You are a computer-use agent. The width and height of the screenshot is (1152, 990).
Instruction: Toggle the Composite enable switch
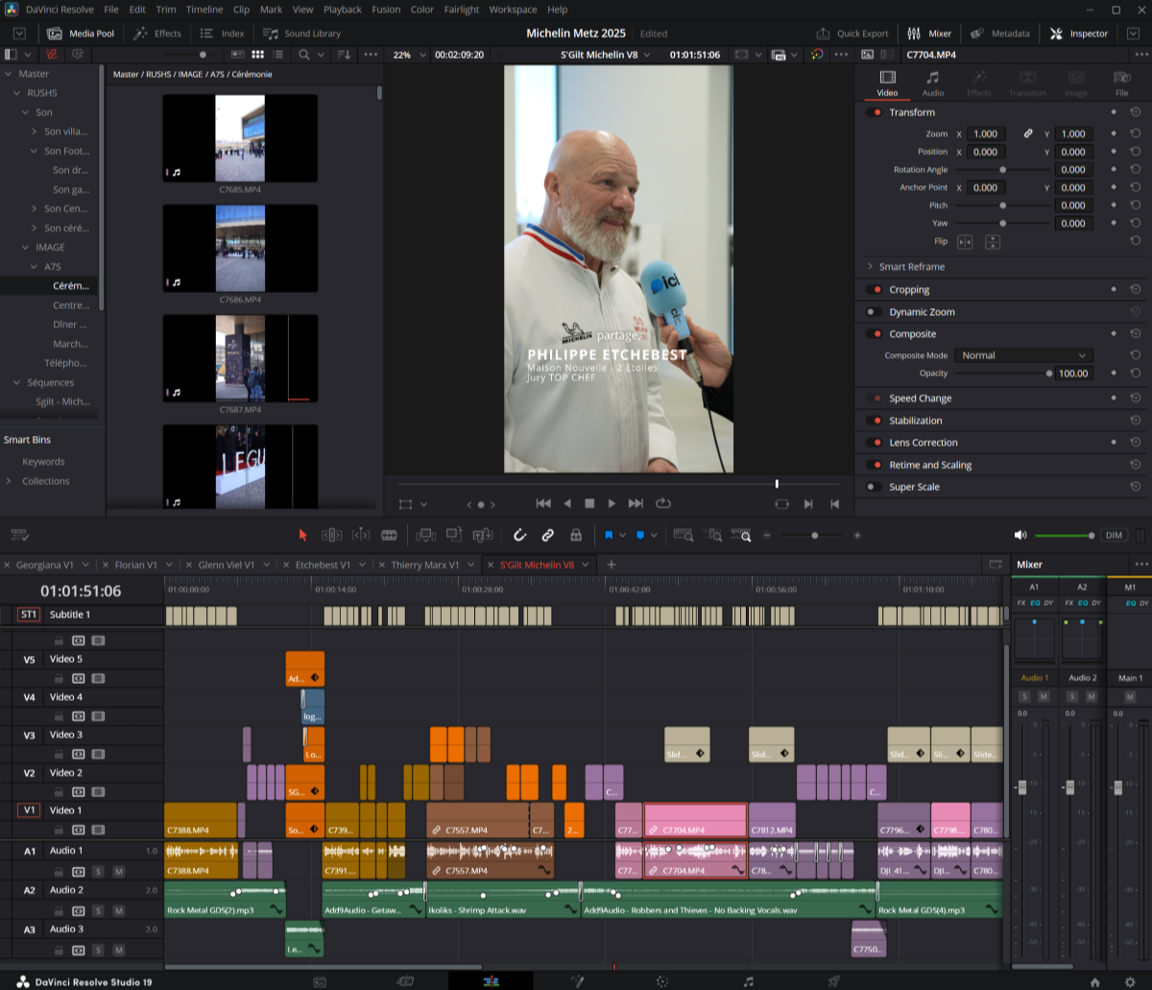pos(874,333)
